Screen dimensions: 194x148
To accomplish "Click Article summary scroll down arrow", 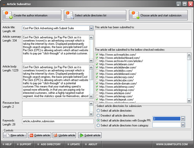I will [91, 60].
